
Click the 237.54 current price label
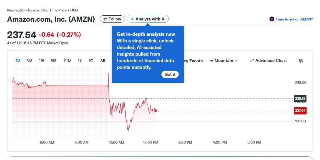point(300,111)
